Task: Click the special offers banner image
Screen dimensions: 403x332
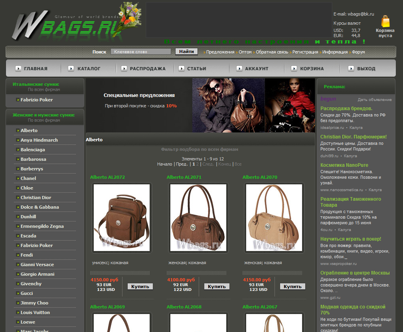Action: pos(200,105)
